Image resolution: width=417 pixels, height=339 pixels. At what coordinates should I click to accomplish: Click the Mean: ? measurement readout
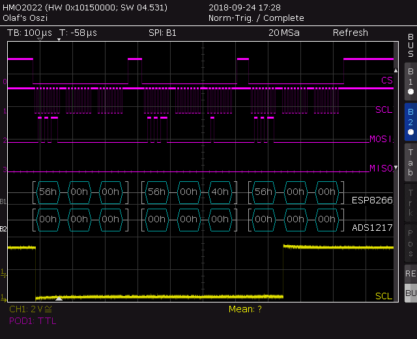click(245, 309)
